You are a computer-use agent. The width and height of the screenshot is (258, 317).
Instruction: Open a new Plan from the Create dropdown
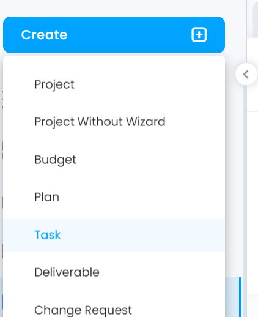click(114, 197)
